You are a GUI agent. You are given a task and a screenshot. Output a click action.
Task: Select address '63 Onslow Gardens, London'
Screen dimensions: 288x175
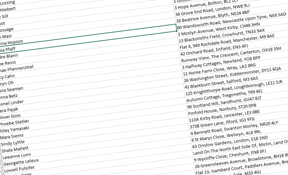pyautogui.click(x=230, y=142)
